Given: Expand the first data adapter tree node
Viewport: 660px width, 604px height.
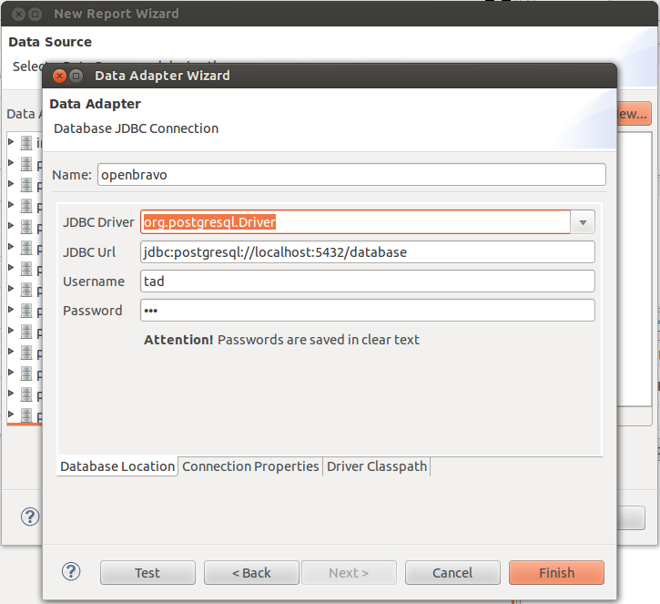Looking at the screenshot, I should (11, 142).
